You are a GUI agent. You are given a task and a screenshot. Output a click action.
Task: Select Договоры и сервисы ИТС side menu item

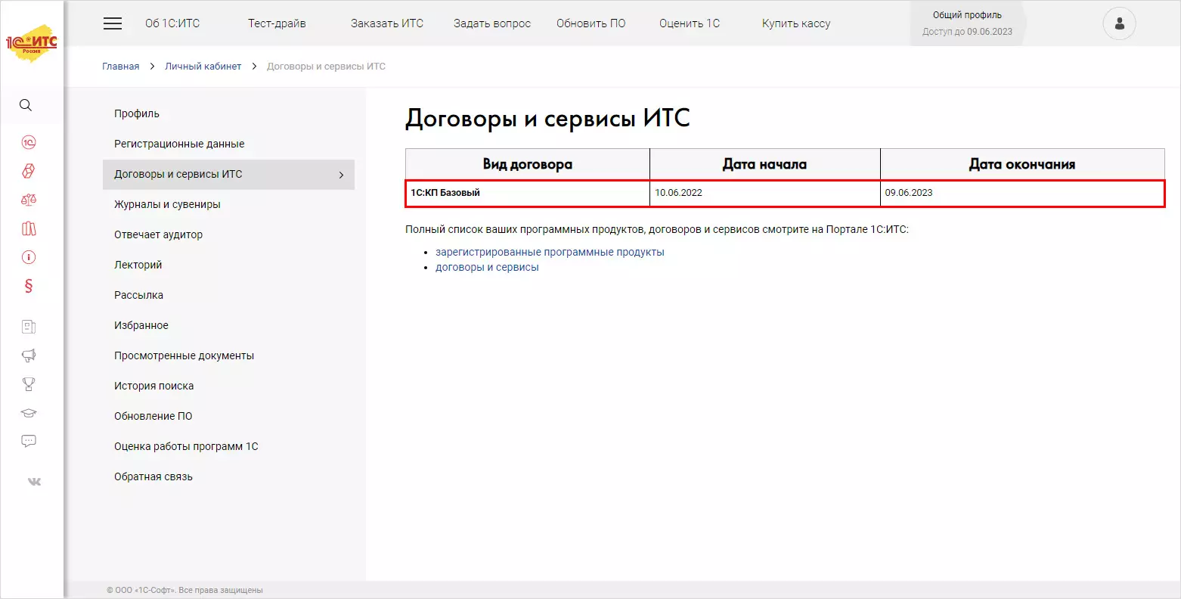coord(228,175)
